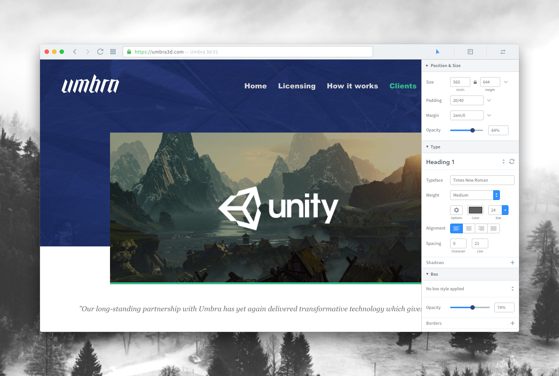
Task: Set text alignment to left
Action: [456, 228]
